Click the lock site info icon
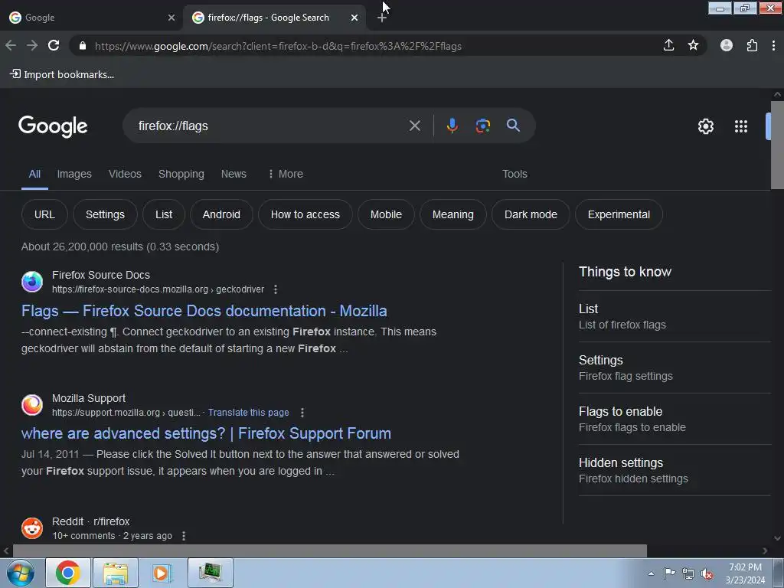The height and width of the screenshot is (588, 784). coord(83,46)
